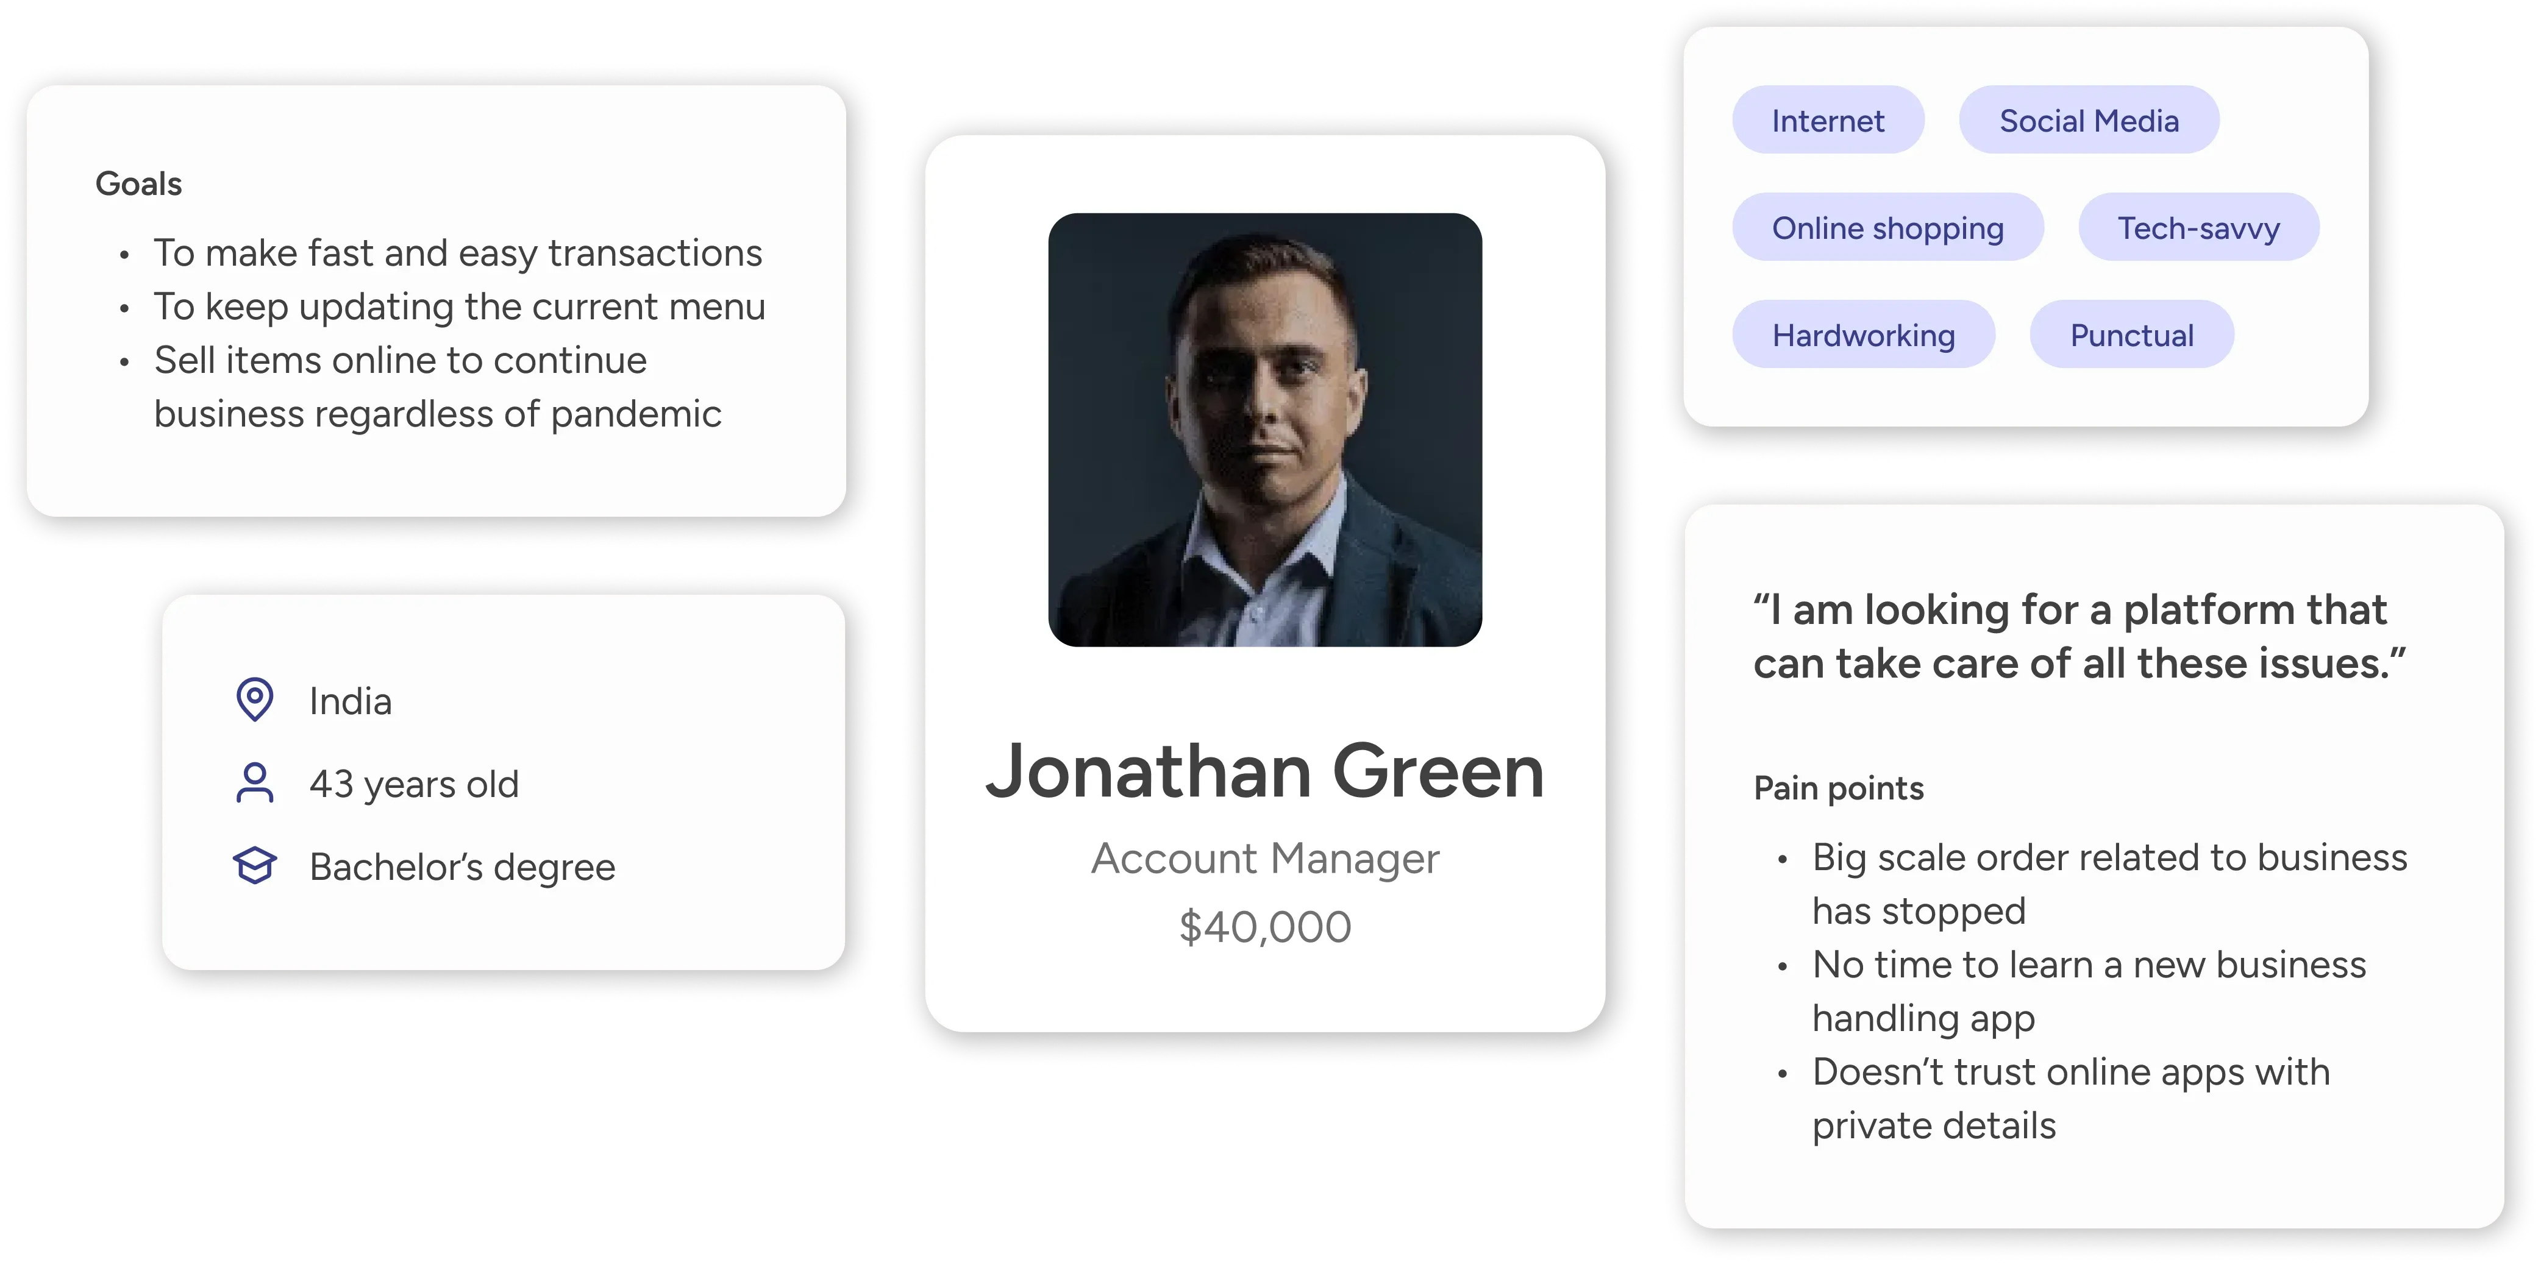Choose the Tech-savvy tag

click(x=2198, y=228)
